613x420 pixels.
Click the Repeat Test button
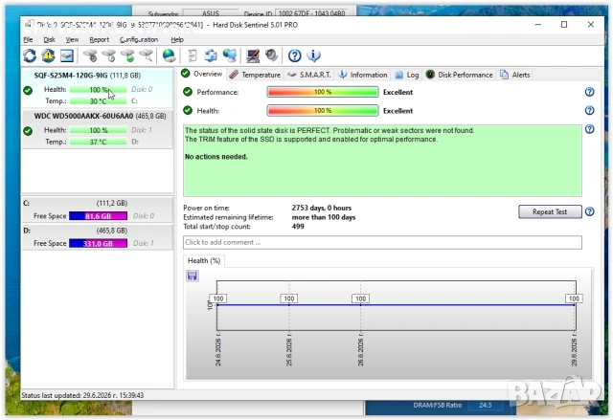click(x=550, y=211)
